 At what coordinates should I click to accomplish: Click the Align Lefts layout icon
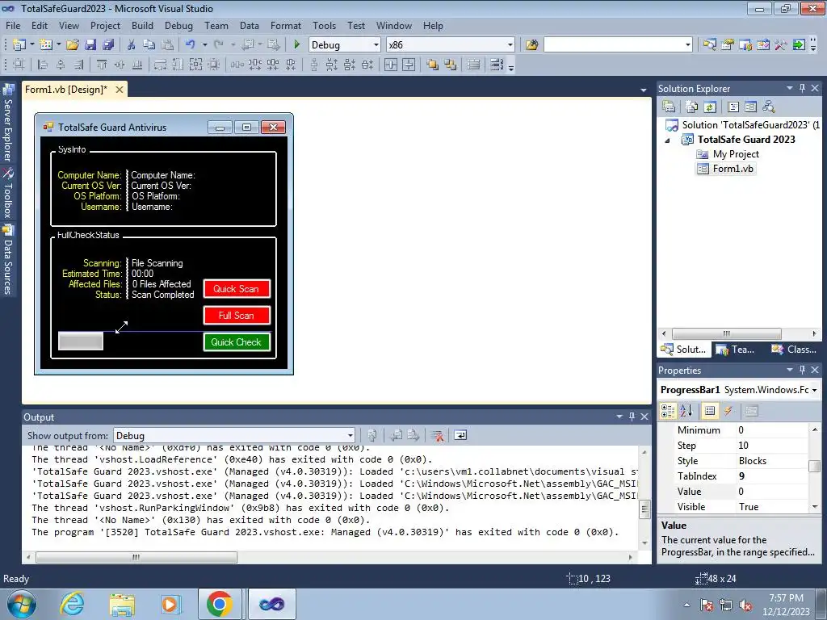[x=43, y=65]
